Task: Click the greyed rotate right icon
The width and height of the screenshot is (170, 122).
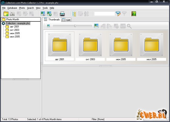Action: tap(109, 26)
